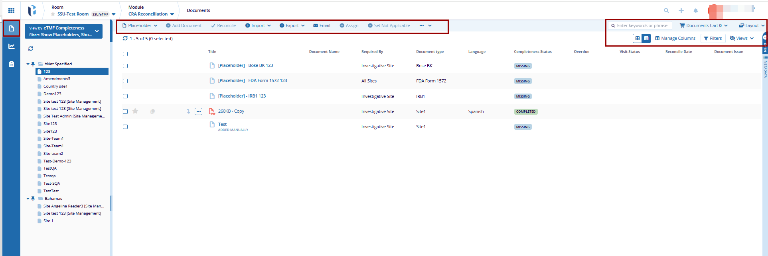Click the search magnifier in top header
Screen dimensions: 768x256
[666, 11]
